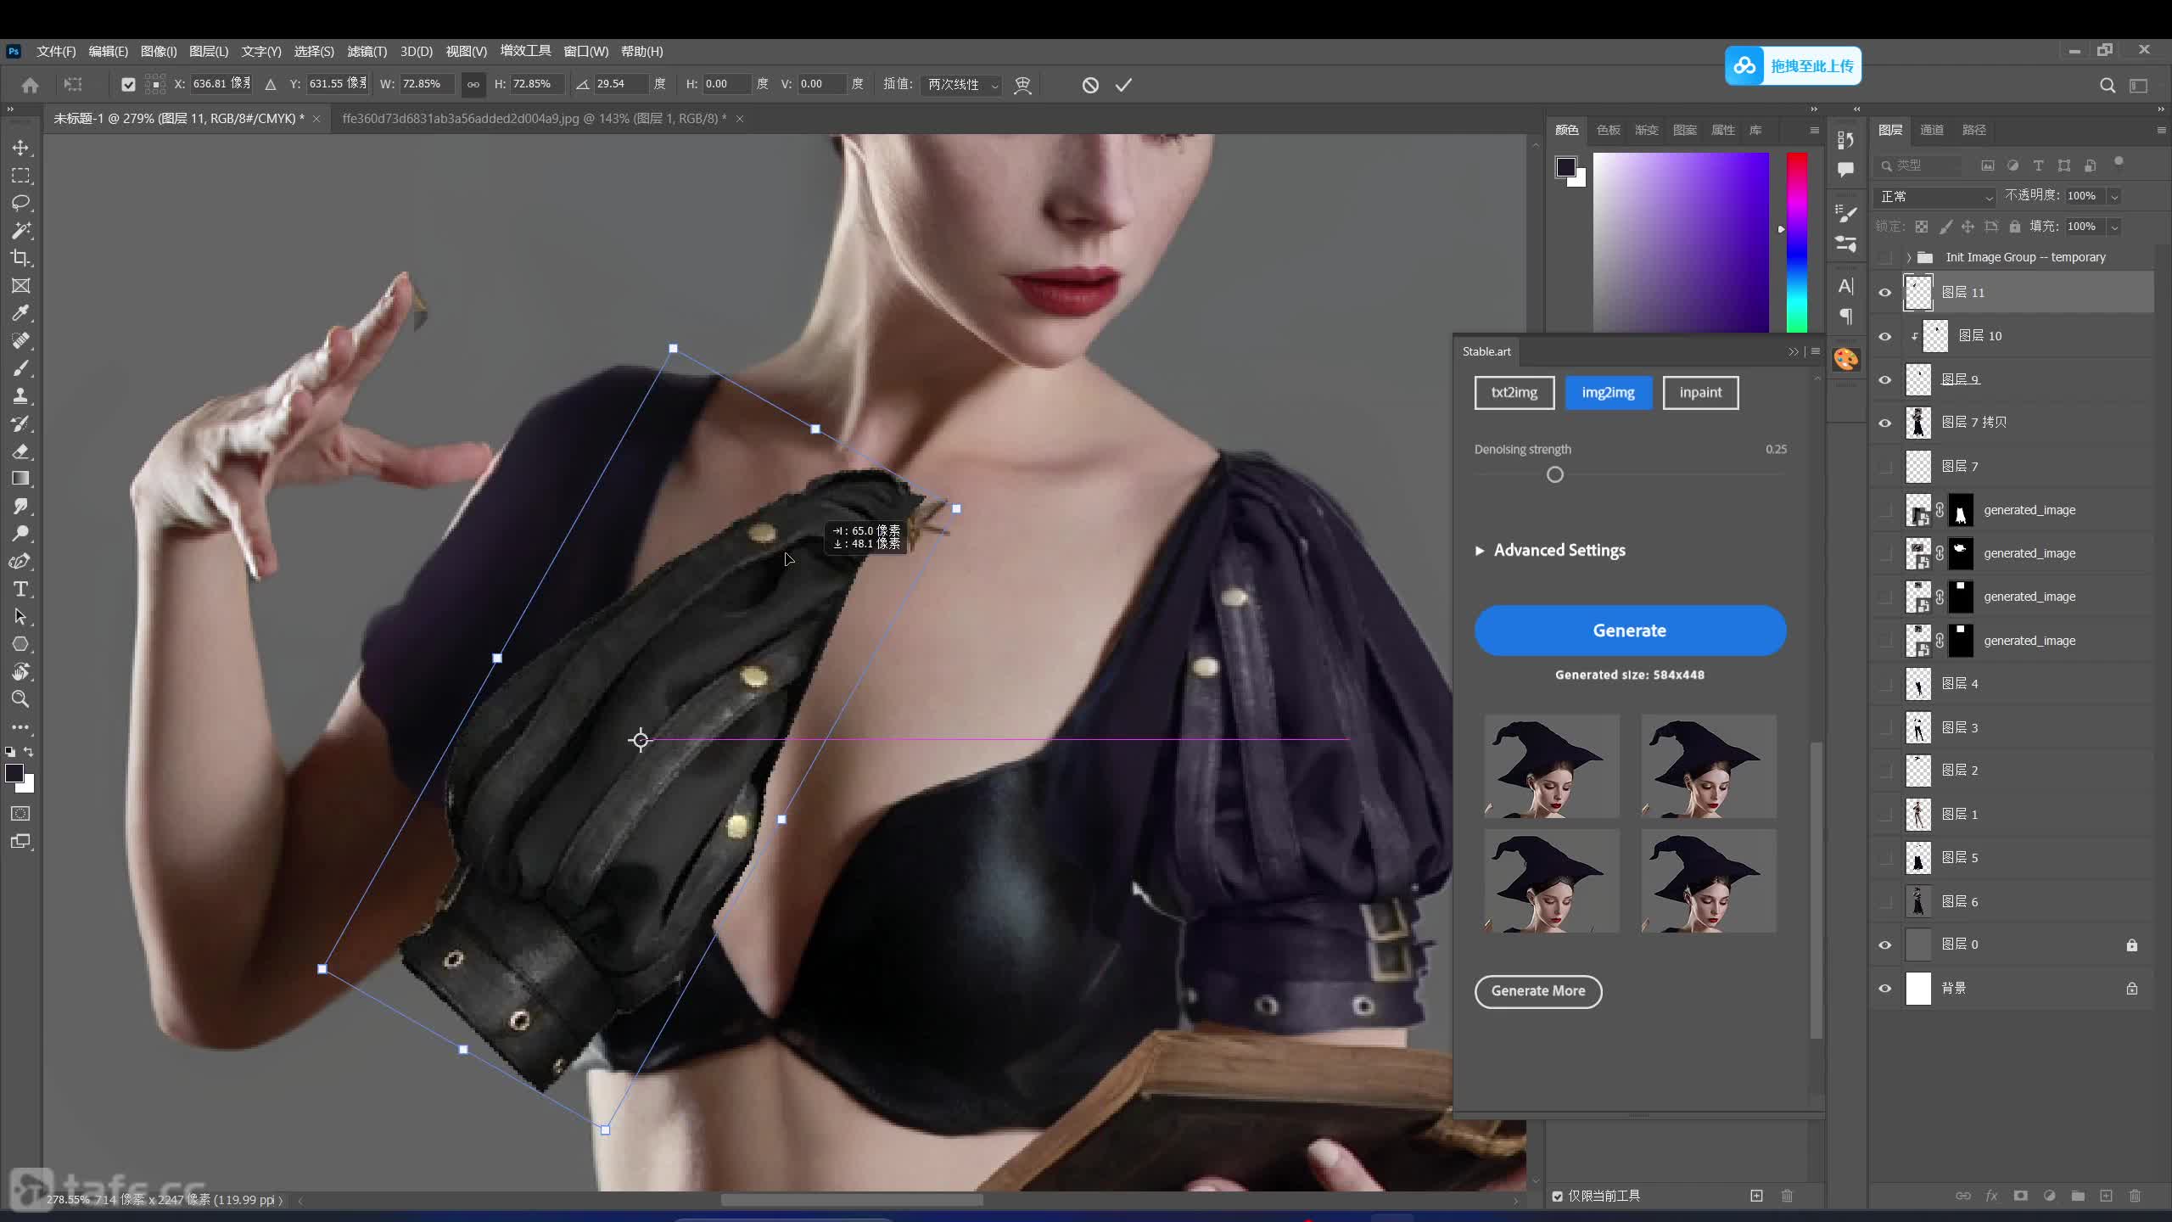Select the Dodge tool
This screenshot has width=2172, height=1222.
[20, 534]
